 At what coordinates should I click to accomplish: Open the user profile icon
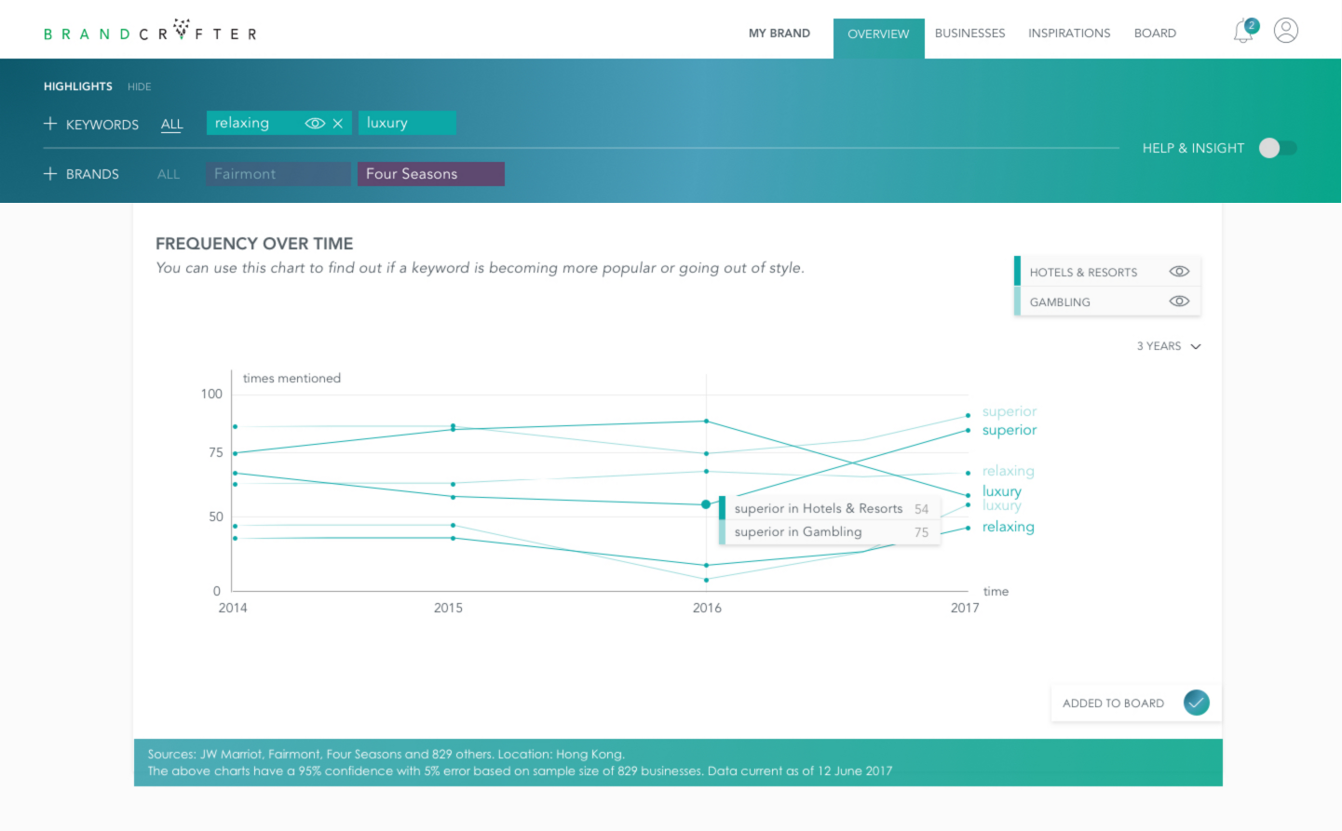(1286, 31)
